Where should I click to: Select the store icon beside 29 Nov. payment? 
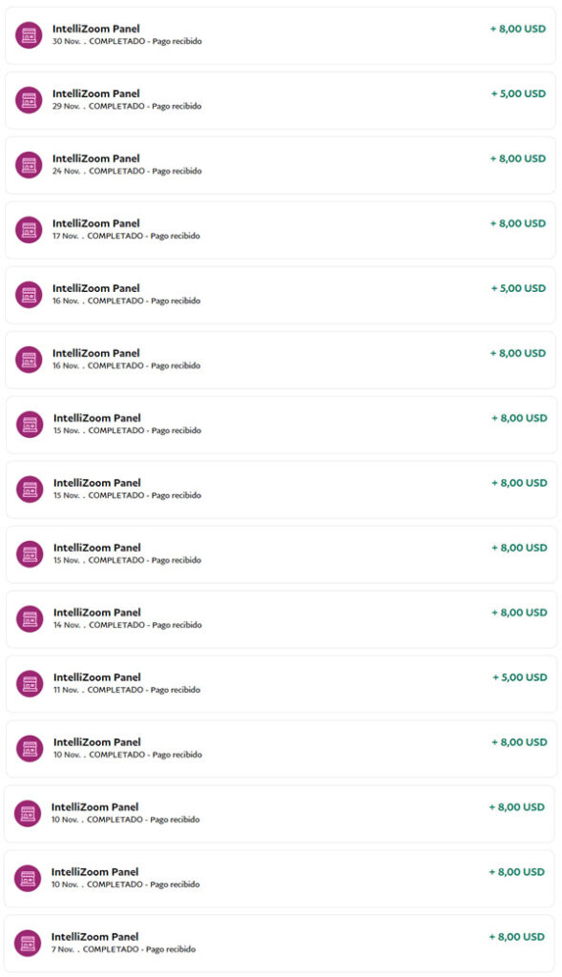point(29,100)
